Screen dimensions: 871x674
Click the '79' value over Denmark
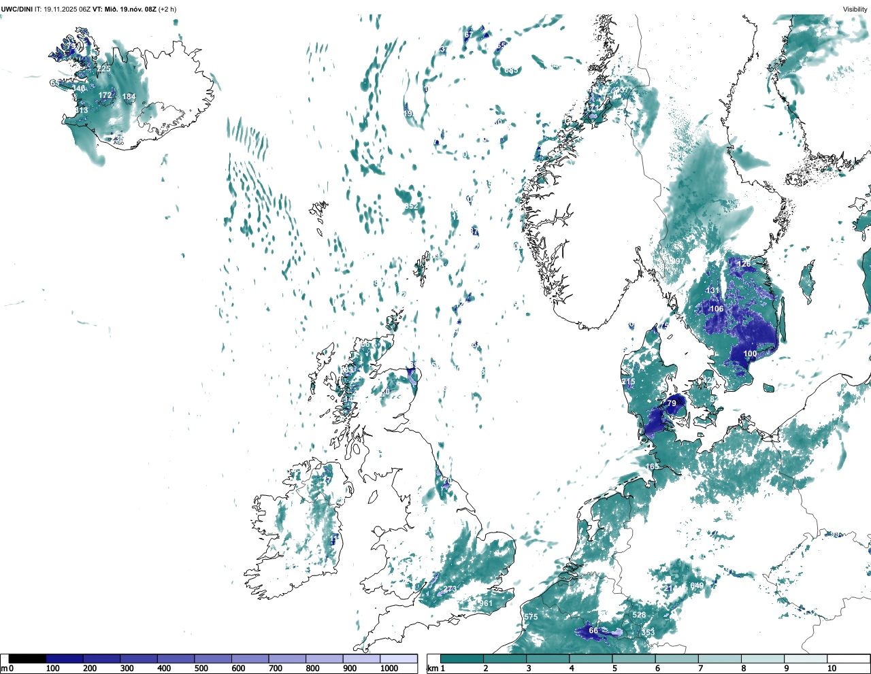(x=672, y=404)
